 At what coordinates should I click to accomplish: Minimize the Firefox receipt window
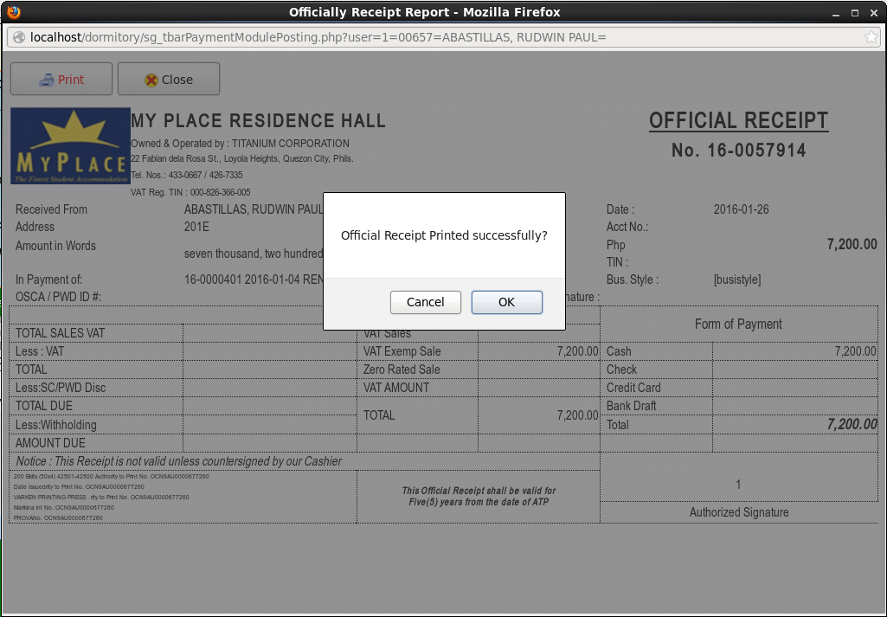pyautogui.click(x=835, y=12)
